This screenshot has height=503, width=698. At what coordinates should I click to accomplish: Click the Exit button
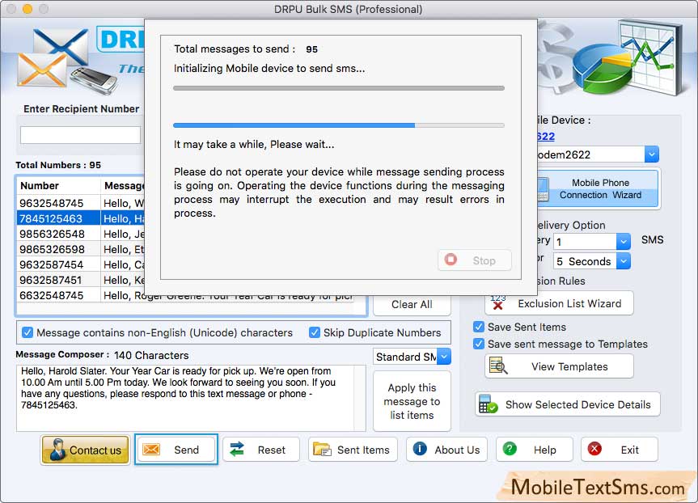pyautogui.click(x=620, y=450)
